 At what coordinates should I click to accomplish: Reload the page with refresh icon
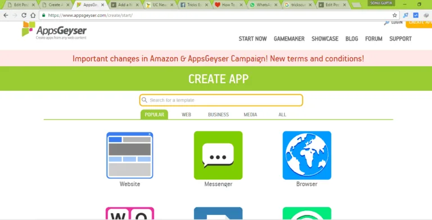pyautogui.click(x=24, y=15)
